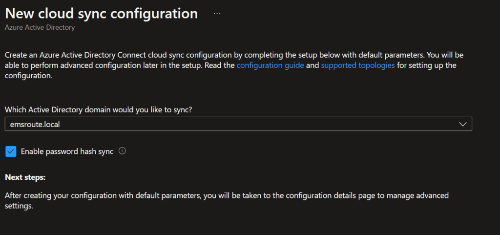Click the "New cloud sync configuration" title
The height and width of the screenshot is (235, 500).
(x=101, y=14)
